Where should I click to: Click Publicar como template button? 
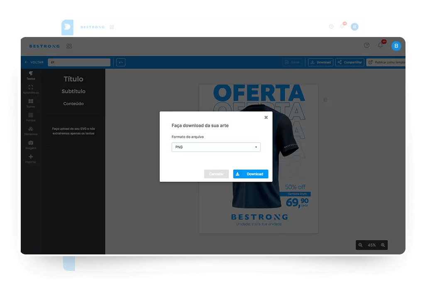pyautogui.click(x=386, y=62)
